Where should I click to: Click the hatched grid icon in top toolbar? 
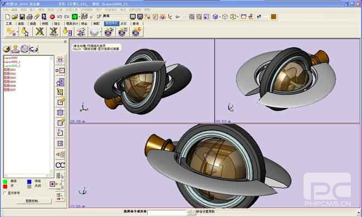point(192,17)
